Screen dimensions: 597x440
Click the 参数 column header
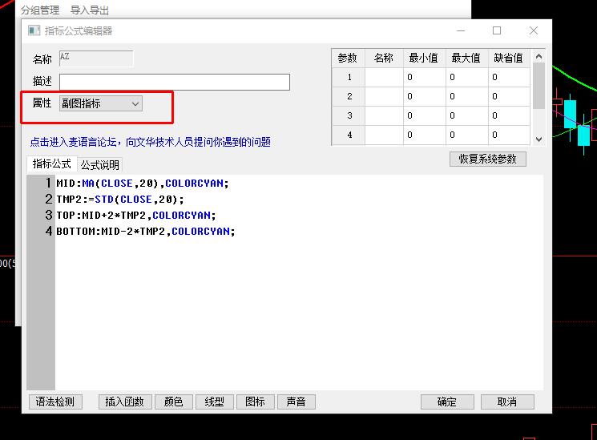[348, 58]
